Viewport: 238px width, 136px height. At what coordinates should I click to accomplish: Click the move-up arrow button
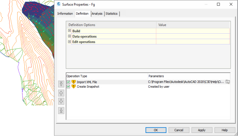point(61,92)
